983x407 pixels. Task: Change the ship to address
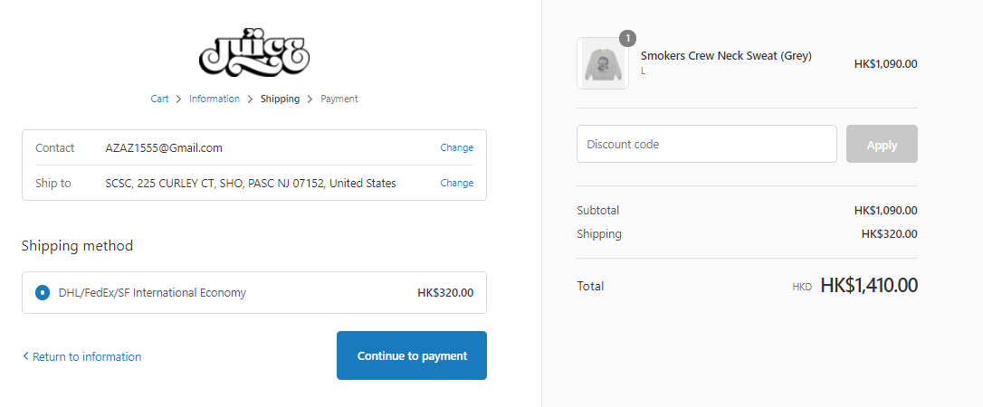[x=456, y=183]
